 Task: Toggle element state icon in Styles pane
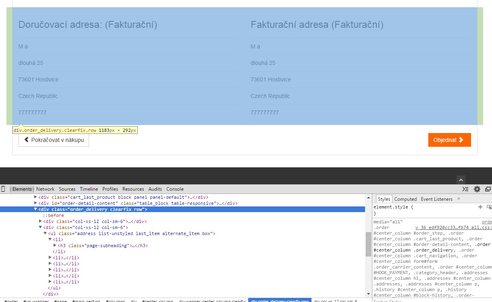tap(489, 207)
